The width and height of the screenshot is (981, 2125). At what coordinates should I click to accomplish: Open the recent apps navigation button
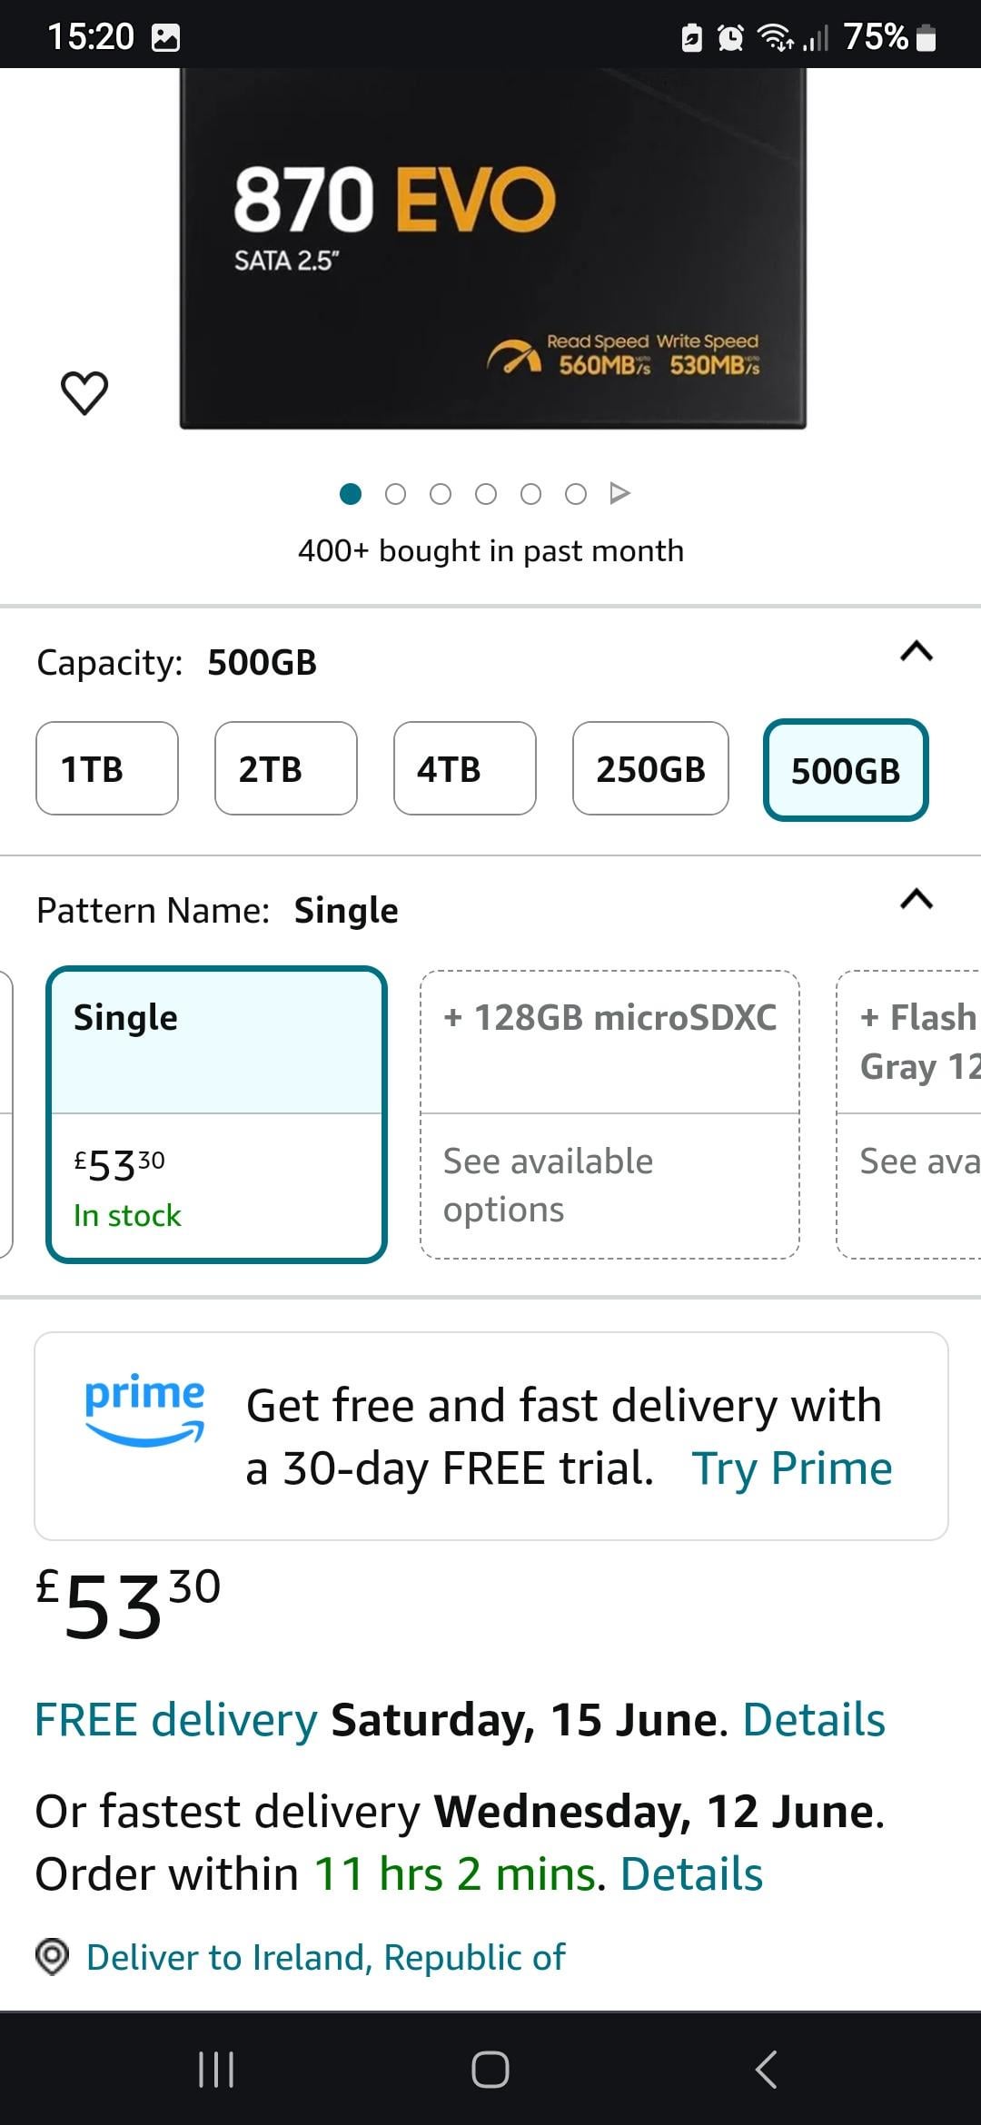(x=216, y=2070)
